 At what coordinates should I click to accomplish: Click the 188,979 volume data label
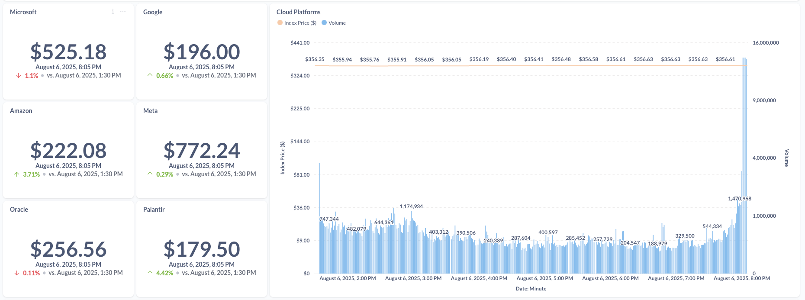click(x=657, y=244)
